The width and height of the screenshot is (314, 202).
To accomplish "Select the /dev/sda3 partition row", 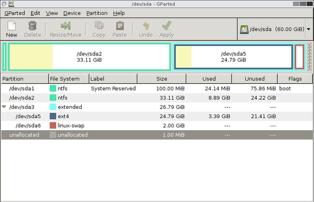I will (157, 107).
